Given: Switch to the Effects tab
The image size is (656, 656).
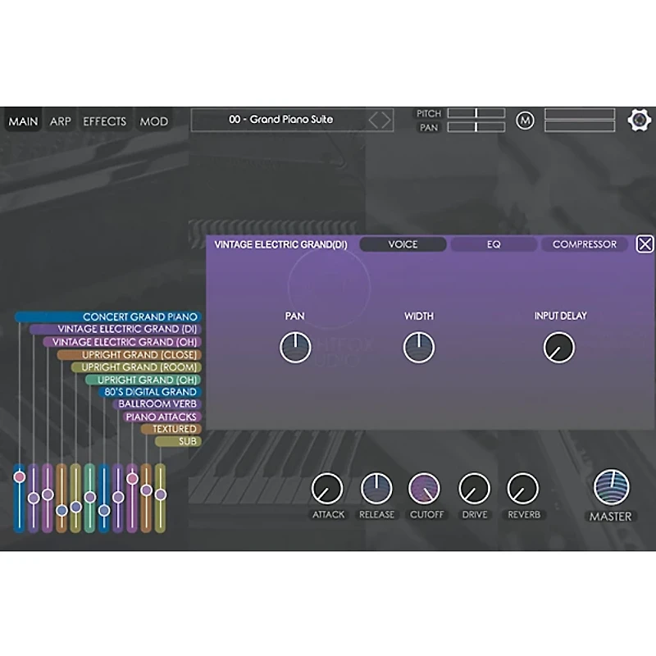Looking at the screenshot, I should (103, 121).
